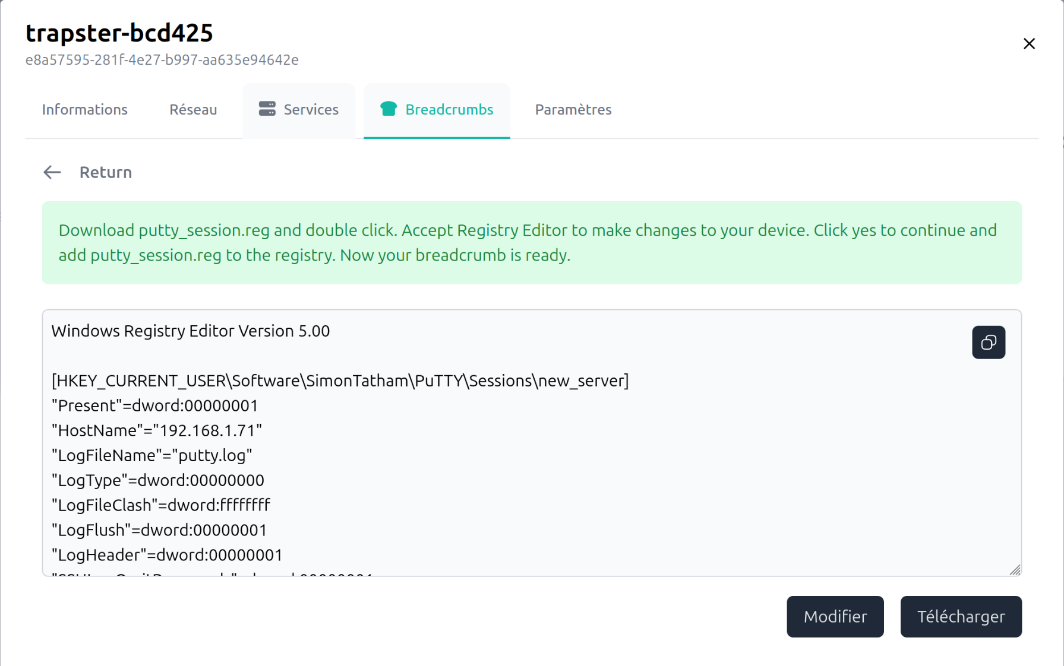Image resolution: width=1064 pixels, height=666 pixels.
Task: Place cursor on the HostName line
Action: [157, 431]
